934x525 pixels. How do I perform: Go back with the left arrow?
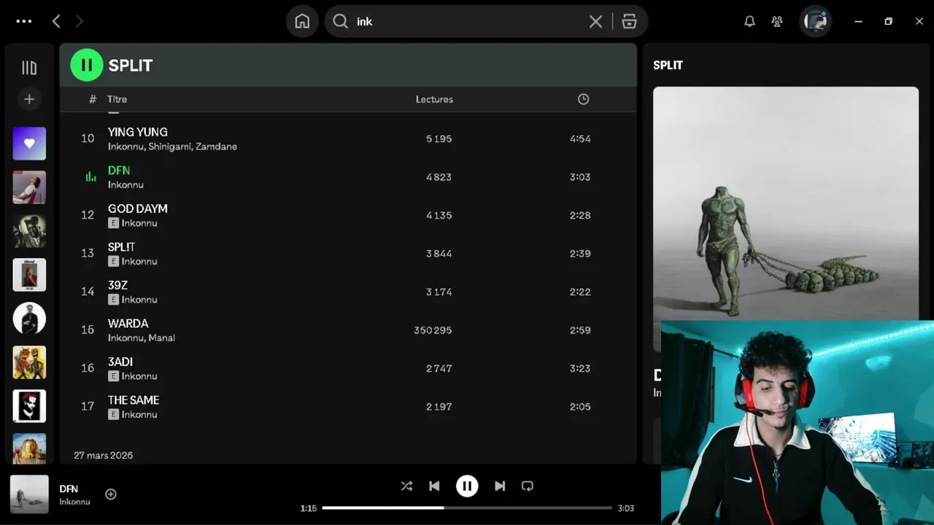tap(56, 21)
